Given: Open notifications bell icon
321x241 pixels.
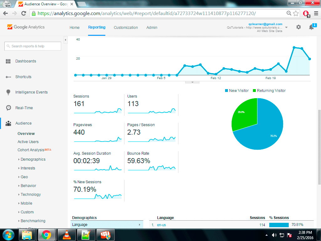Looking at the screenshot, I should click(x=311, y=27).
